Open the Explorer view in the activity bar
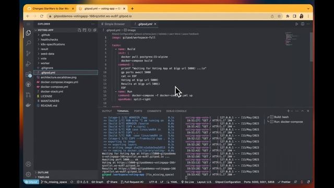Viewport: 334px width, 188px height. (x=28, y=33)
